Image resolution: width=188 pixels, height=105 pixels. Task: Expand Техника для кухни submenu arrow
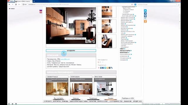[134, 14]
